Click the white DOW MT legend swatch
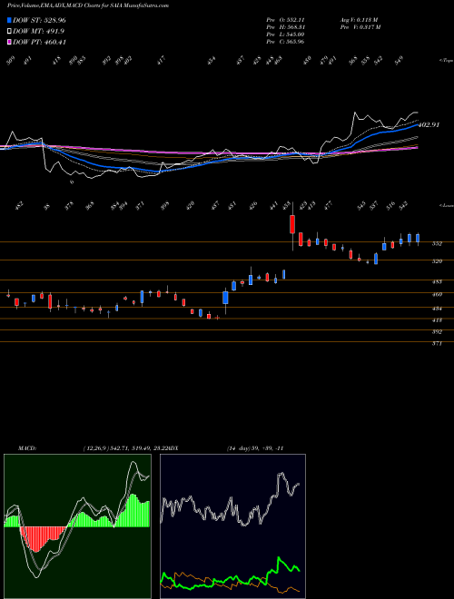Screen dimensions: 454x599 pyautogui.click(x=10, y=31)
